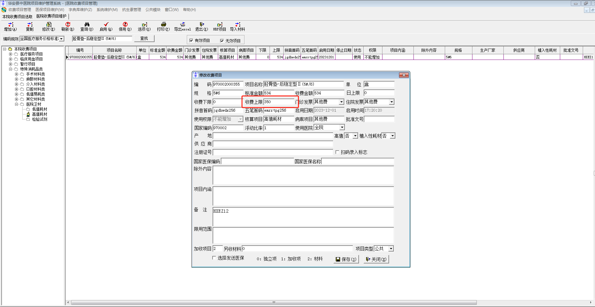Toggle the 无效项目 checkbox
The image size is (595, 307).
point(222,40)
